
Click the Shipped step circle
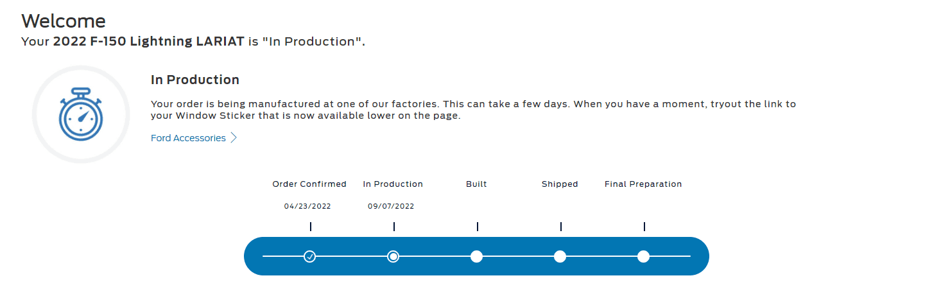click(x=560, y=257)
